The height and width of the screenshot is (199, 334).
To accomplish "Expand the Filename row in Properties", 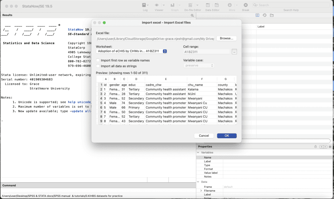I will (x=201, y=191).
